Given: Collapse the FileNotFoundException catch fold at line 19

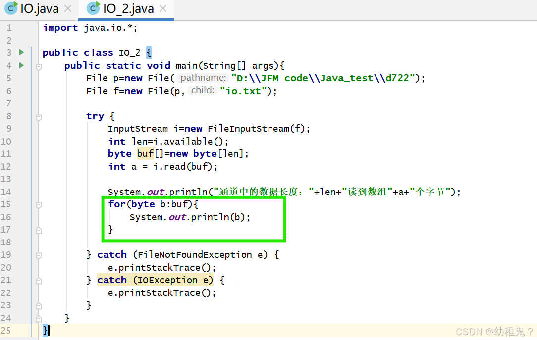Looking at the screenshot, I should pos(39,255).
